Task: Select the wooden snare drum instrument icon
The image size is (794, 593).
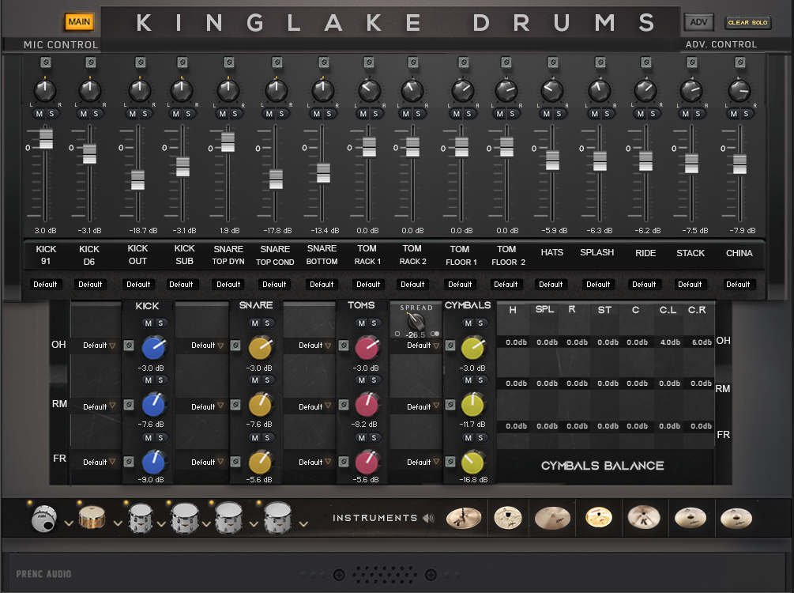Action: click(92, 517)
